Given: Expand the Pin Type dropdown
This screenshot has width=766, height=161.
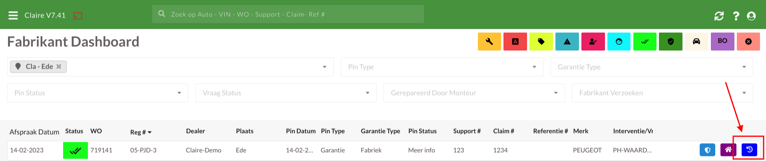Looking at the screenshot, I should tap(442, 67).
